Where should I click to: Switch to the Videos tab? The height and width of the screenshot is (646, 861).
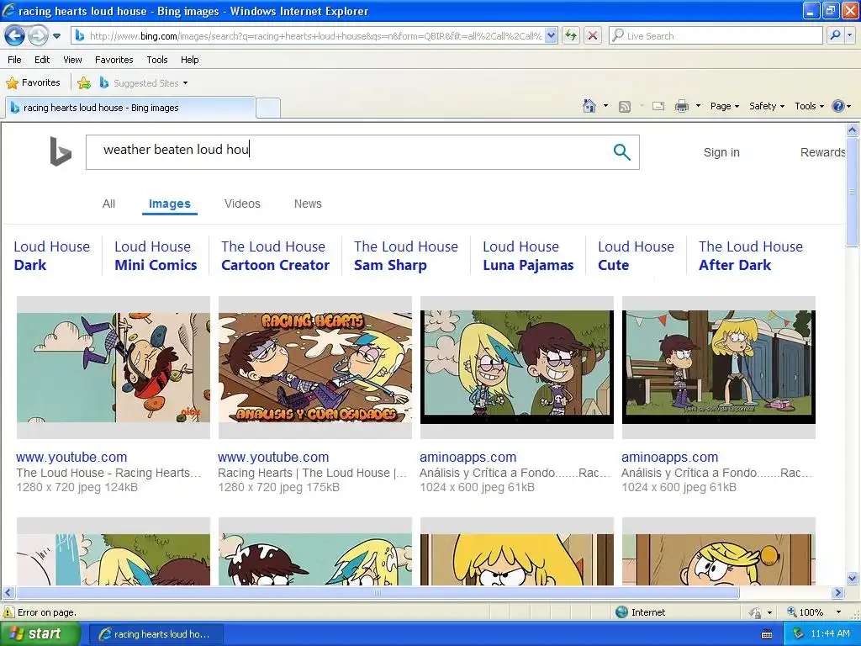pyautogui.click(x=242, y=204)
